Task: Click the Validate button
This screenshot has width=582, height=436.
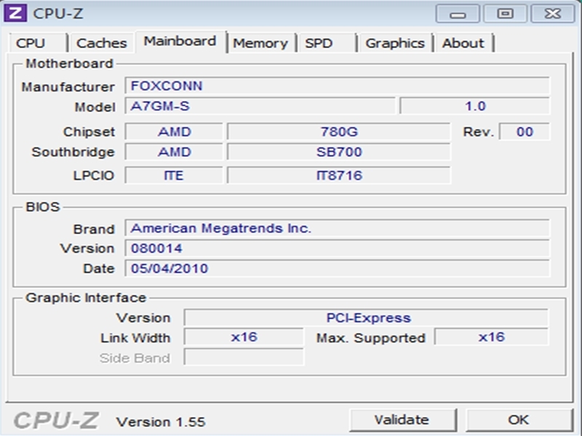Action: pyautogui.click(x=402, y=420)
